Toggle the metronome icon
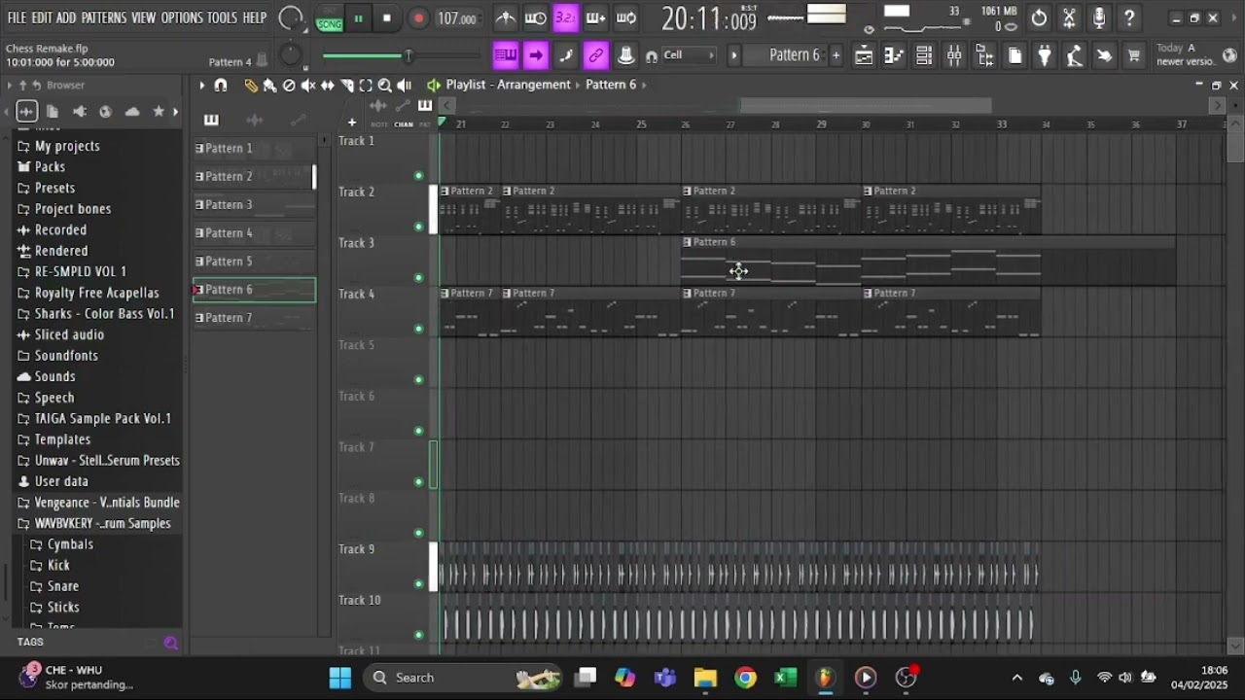The height and width of the screenshot is (700, 1245). (x=506, y=17)
